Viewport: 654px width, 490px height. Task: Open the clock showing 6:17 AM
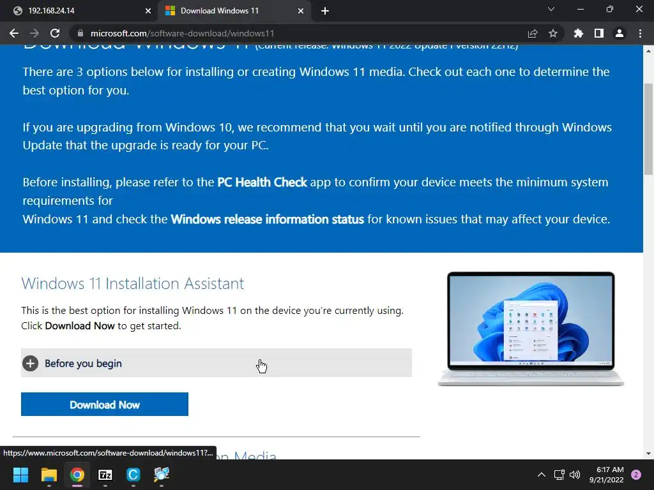tap(606, 475)
